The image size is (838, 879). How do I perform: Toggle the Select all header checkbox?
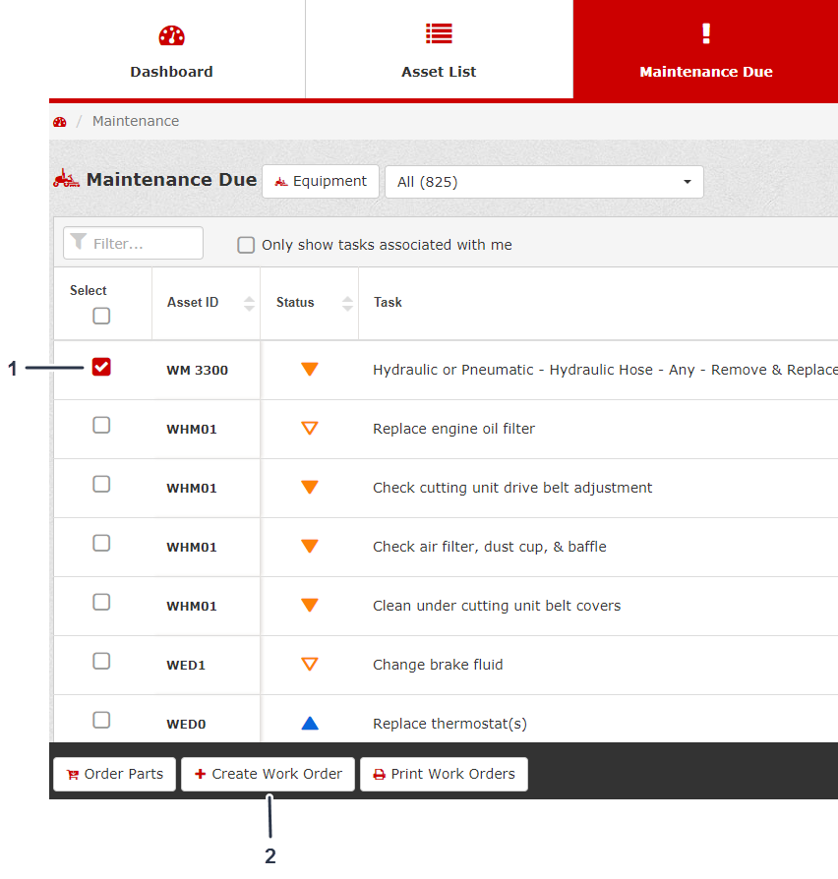[x=101, y=317]
